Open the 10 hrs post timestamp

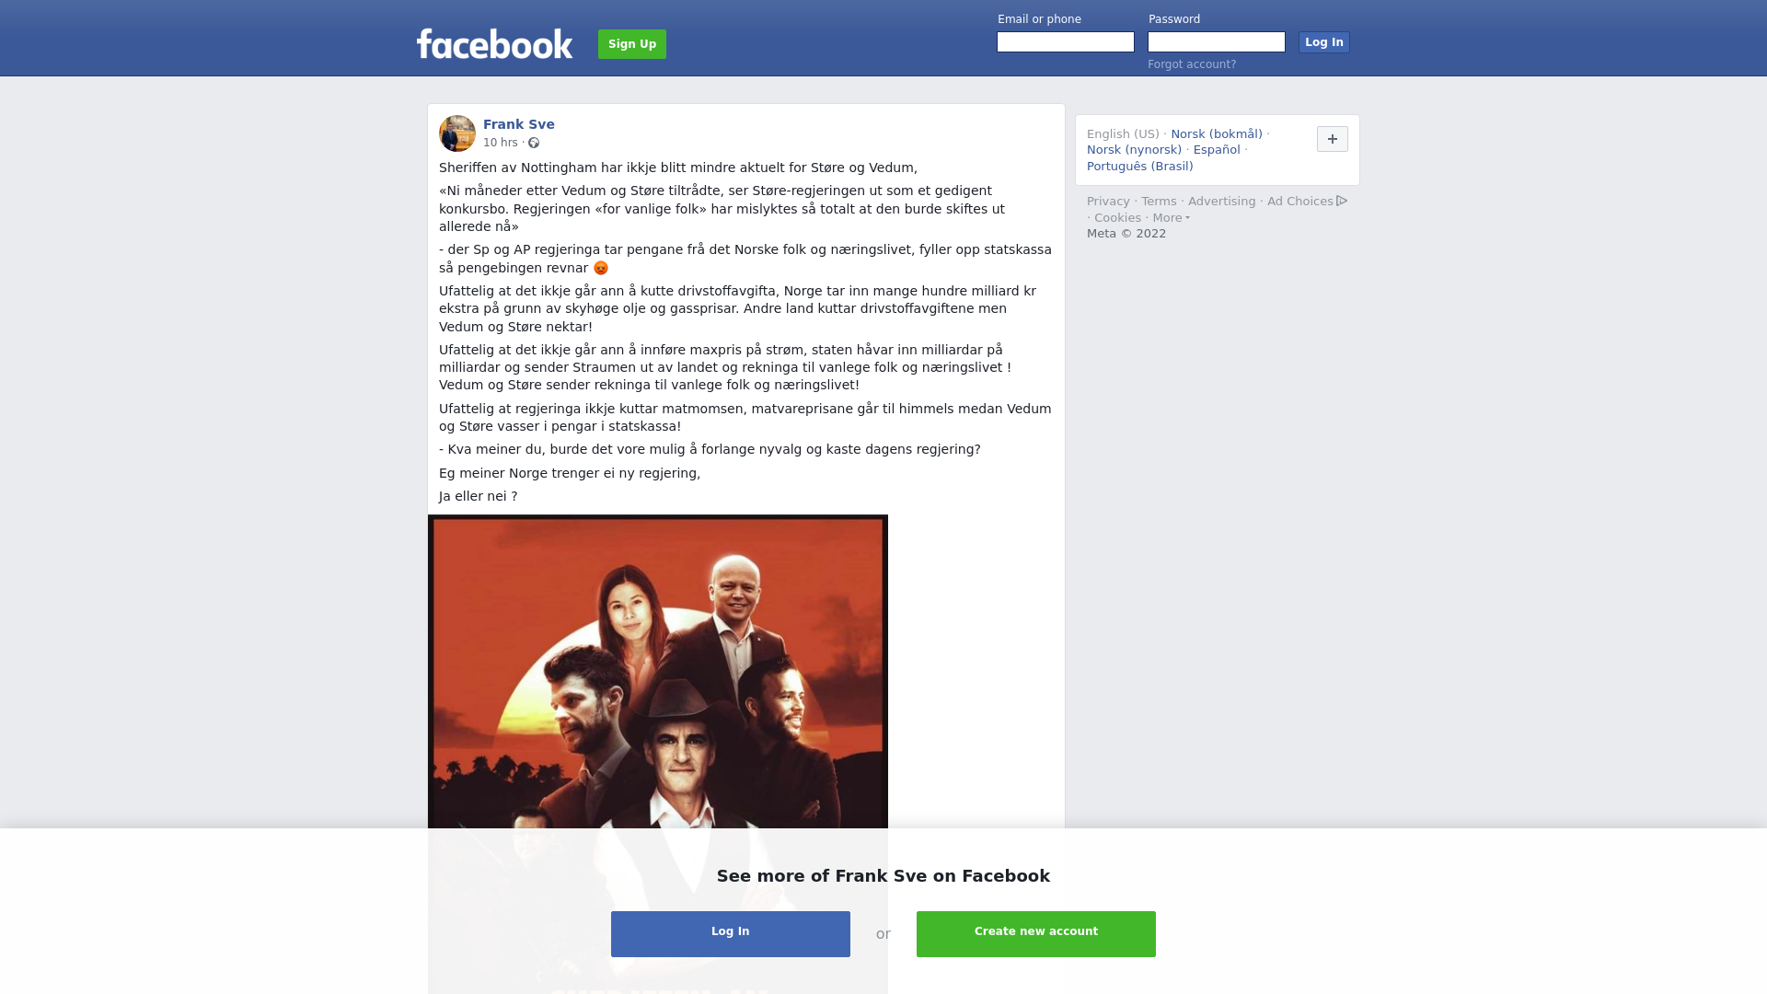(x=501, y=143)
